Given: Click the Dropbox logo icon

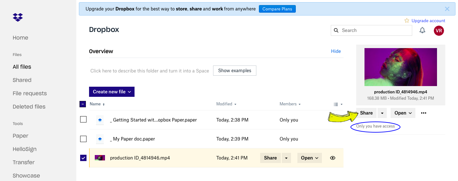Looking at the screenshot, I should point(18,17).
